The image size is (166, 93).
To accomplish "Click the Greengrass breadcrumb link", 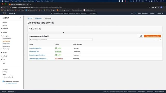I will 38,18.
